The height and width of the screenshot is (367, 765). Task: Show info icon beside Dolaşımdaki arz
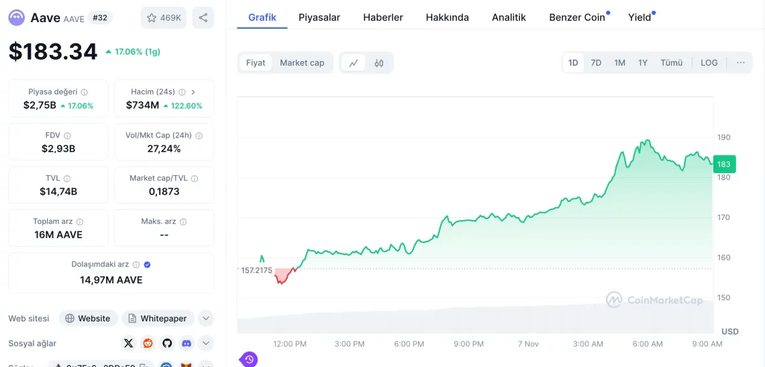tap(136, 264)
